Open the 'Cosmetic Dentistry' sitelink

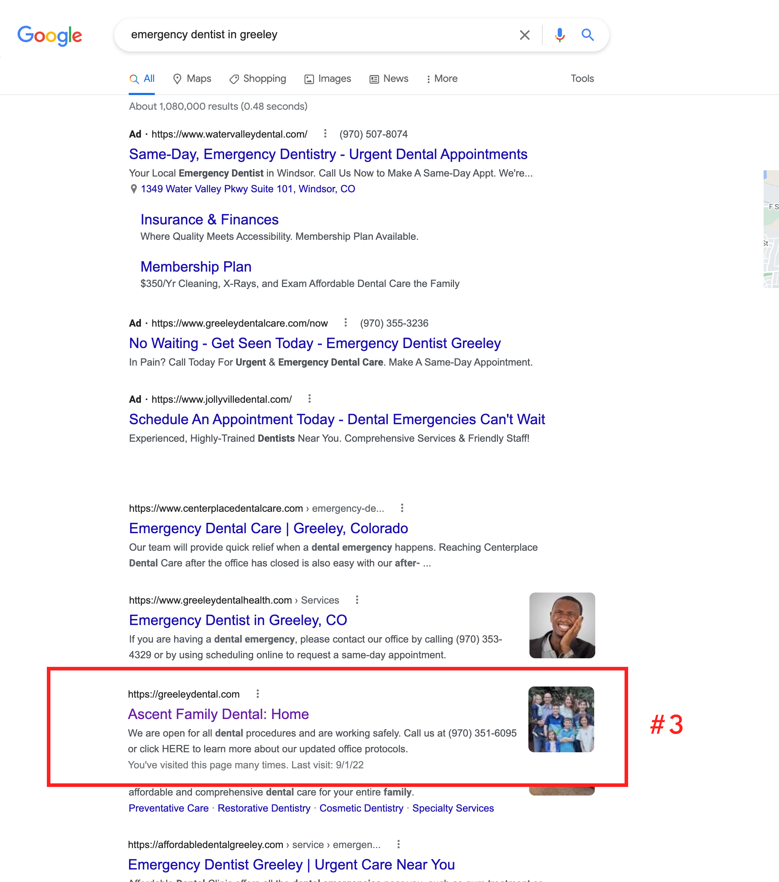[361, 808]
